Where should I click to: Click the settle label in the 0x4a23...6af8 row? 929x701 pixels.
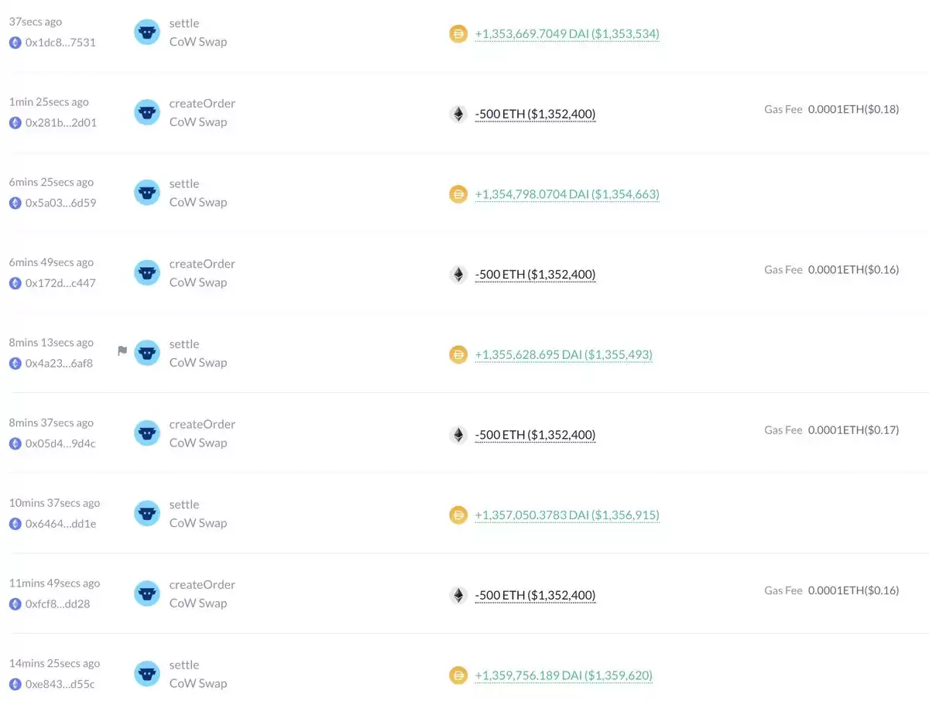tap(184, 344)
